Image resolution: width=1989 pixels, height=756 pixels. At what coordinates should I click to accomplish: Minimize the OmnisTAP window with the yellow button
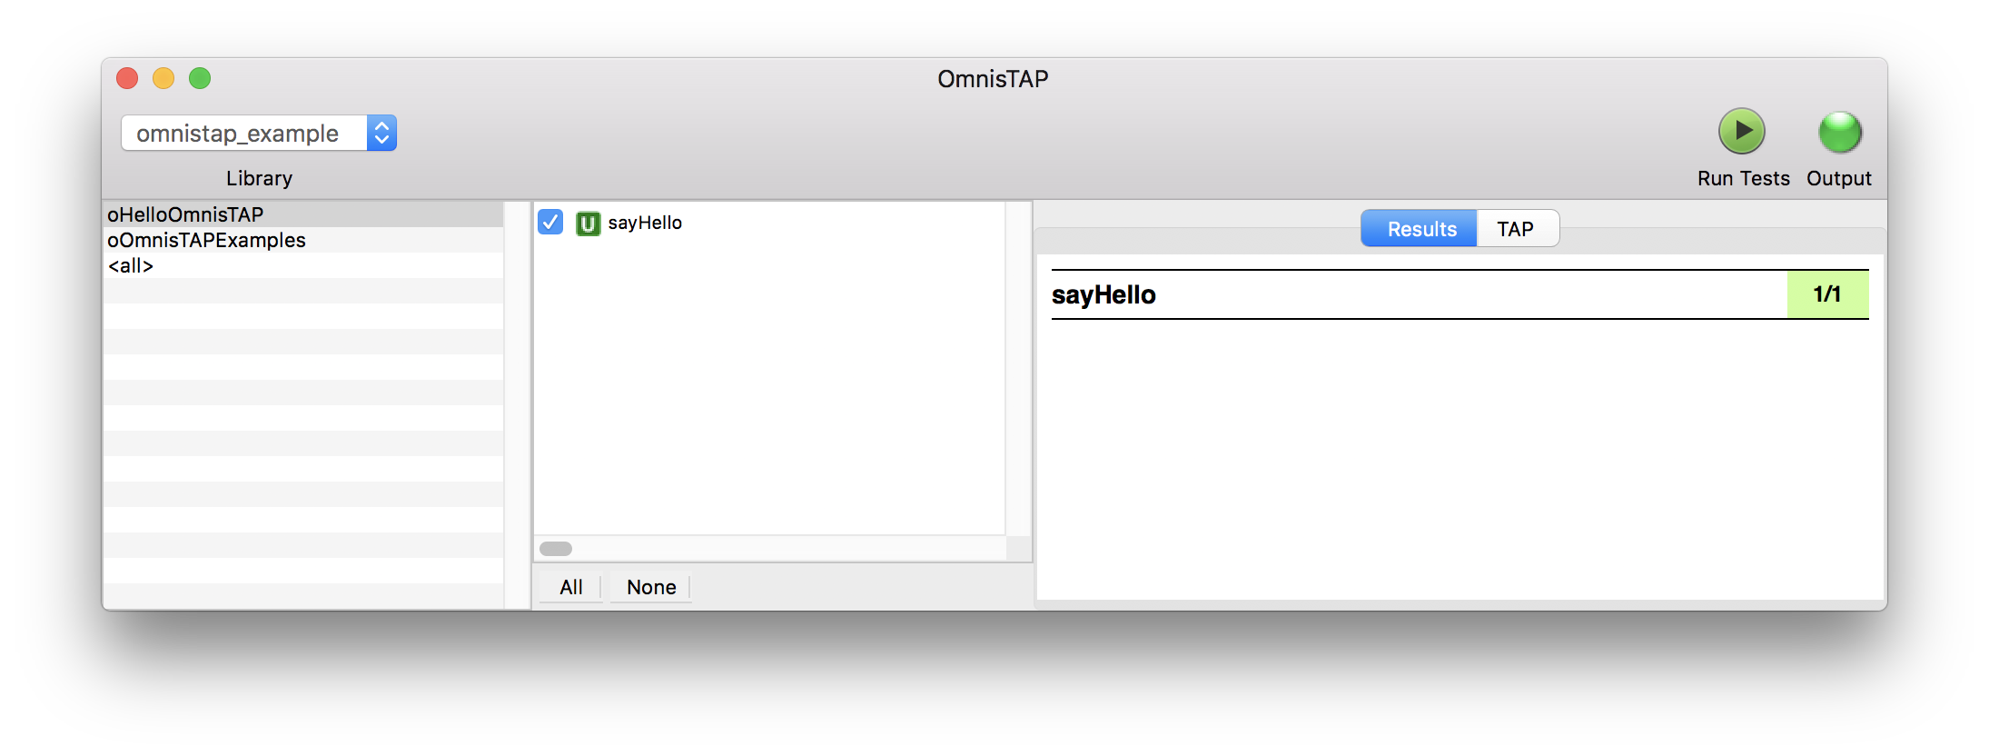(x=163, y=78)
